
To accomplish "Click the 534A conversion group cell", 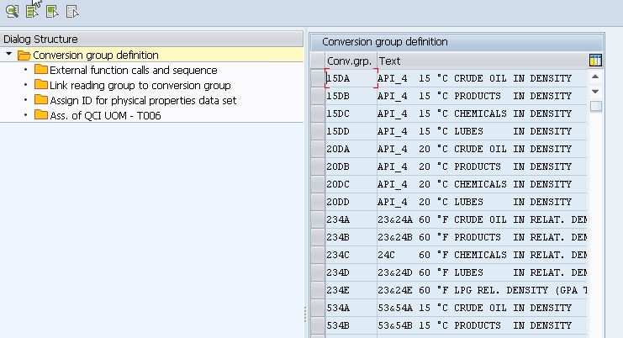I will (x=351, y=308).
